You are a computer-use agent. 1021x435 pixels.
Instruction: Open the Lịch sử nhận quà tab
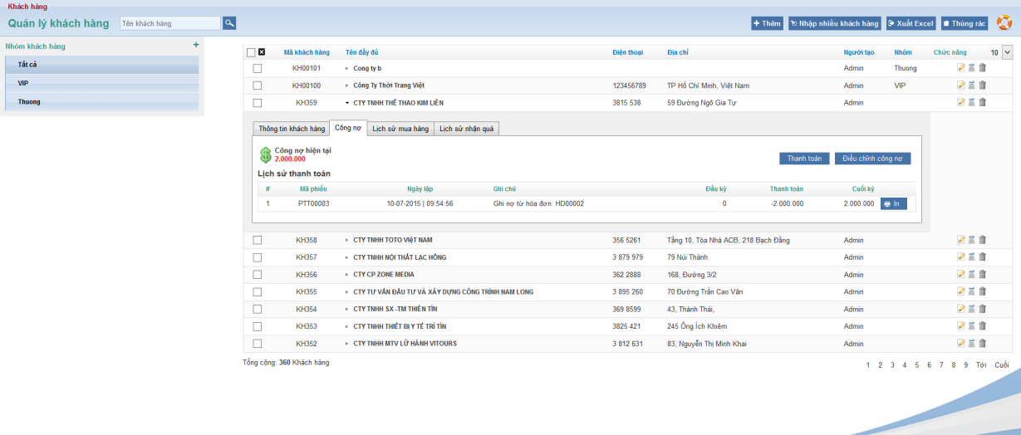pos(467,129)
